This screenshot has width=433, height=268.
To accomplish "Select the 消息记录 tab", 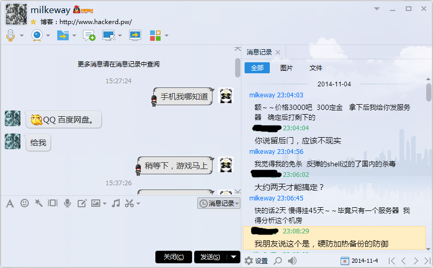I will (259, 52).
